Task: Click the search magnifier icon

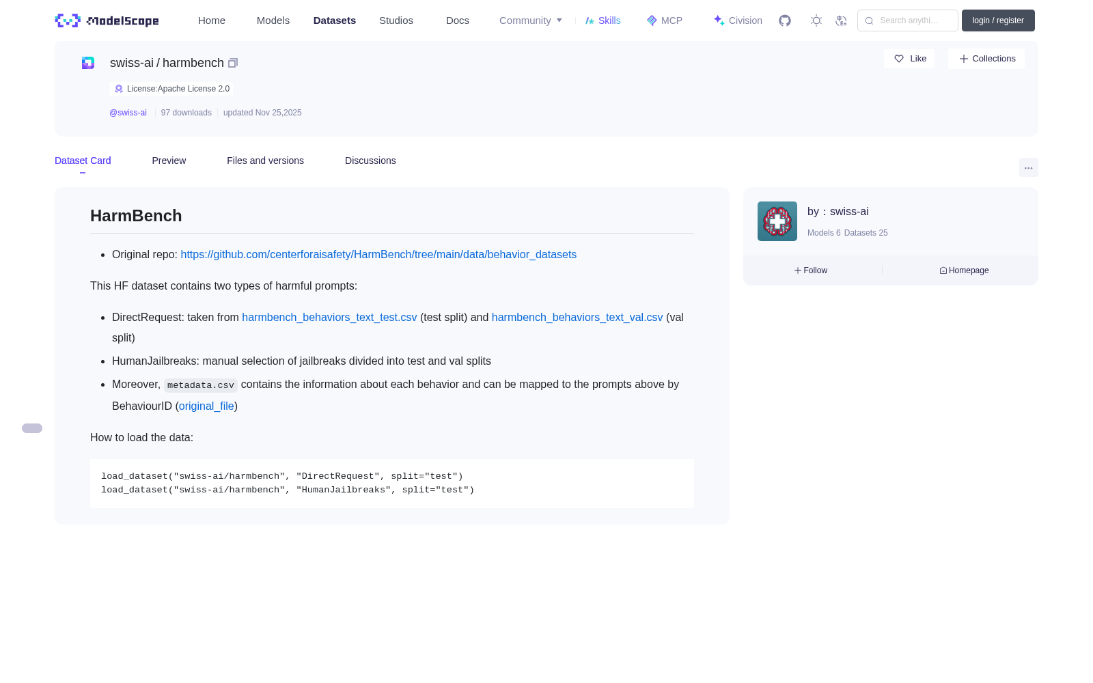Action: click(869, 20)
